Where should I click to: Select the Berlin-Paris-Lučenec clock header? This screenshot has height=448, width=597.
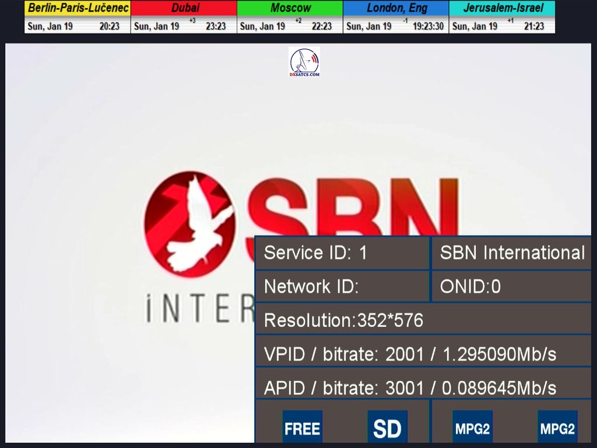(78, 8)
